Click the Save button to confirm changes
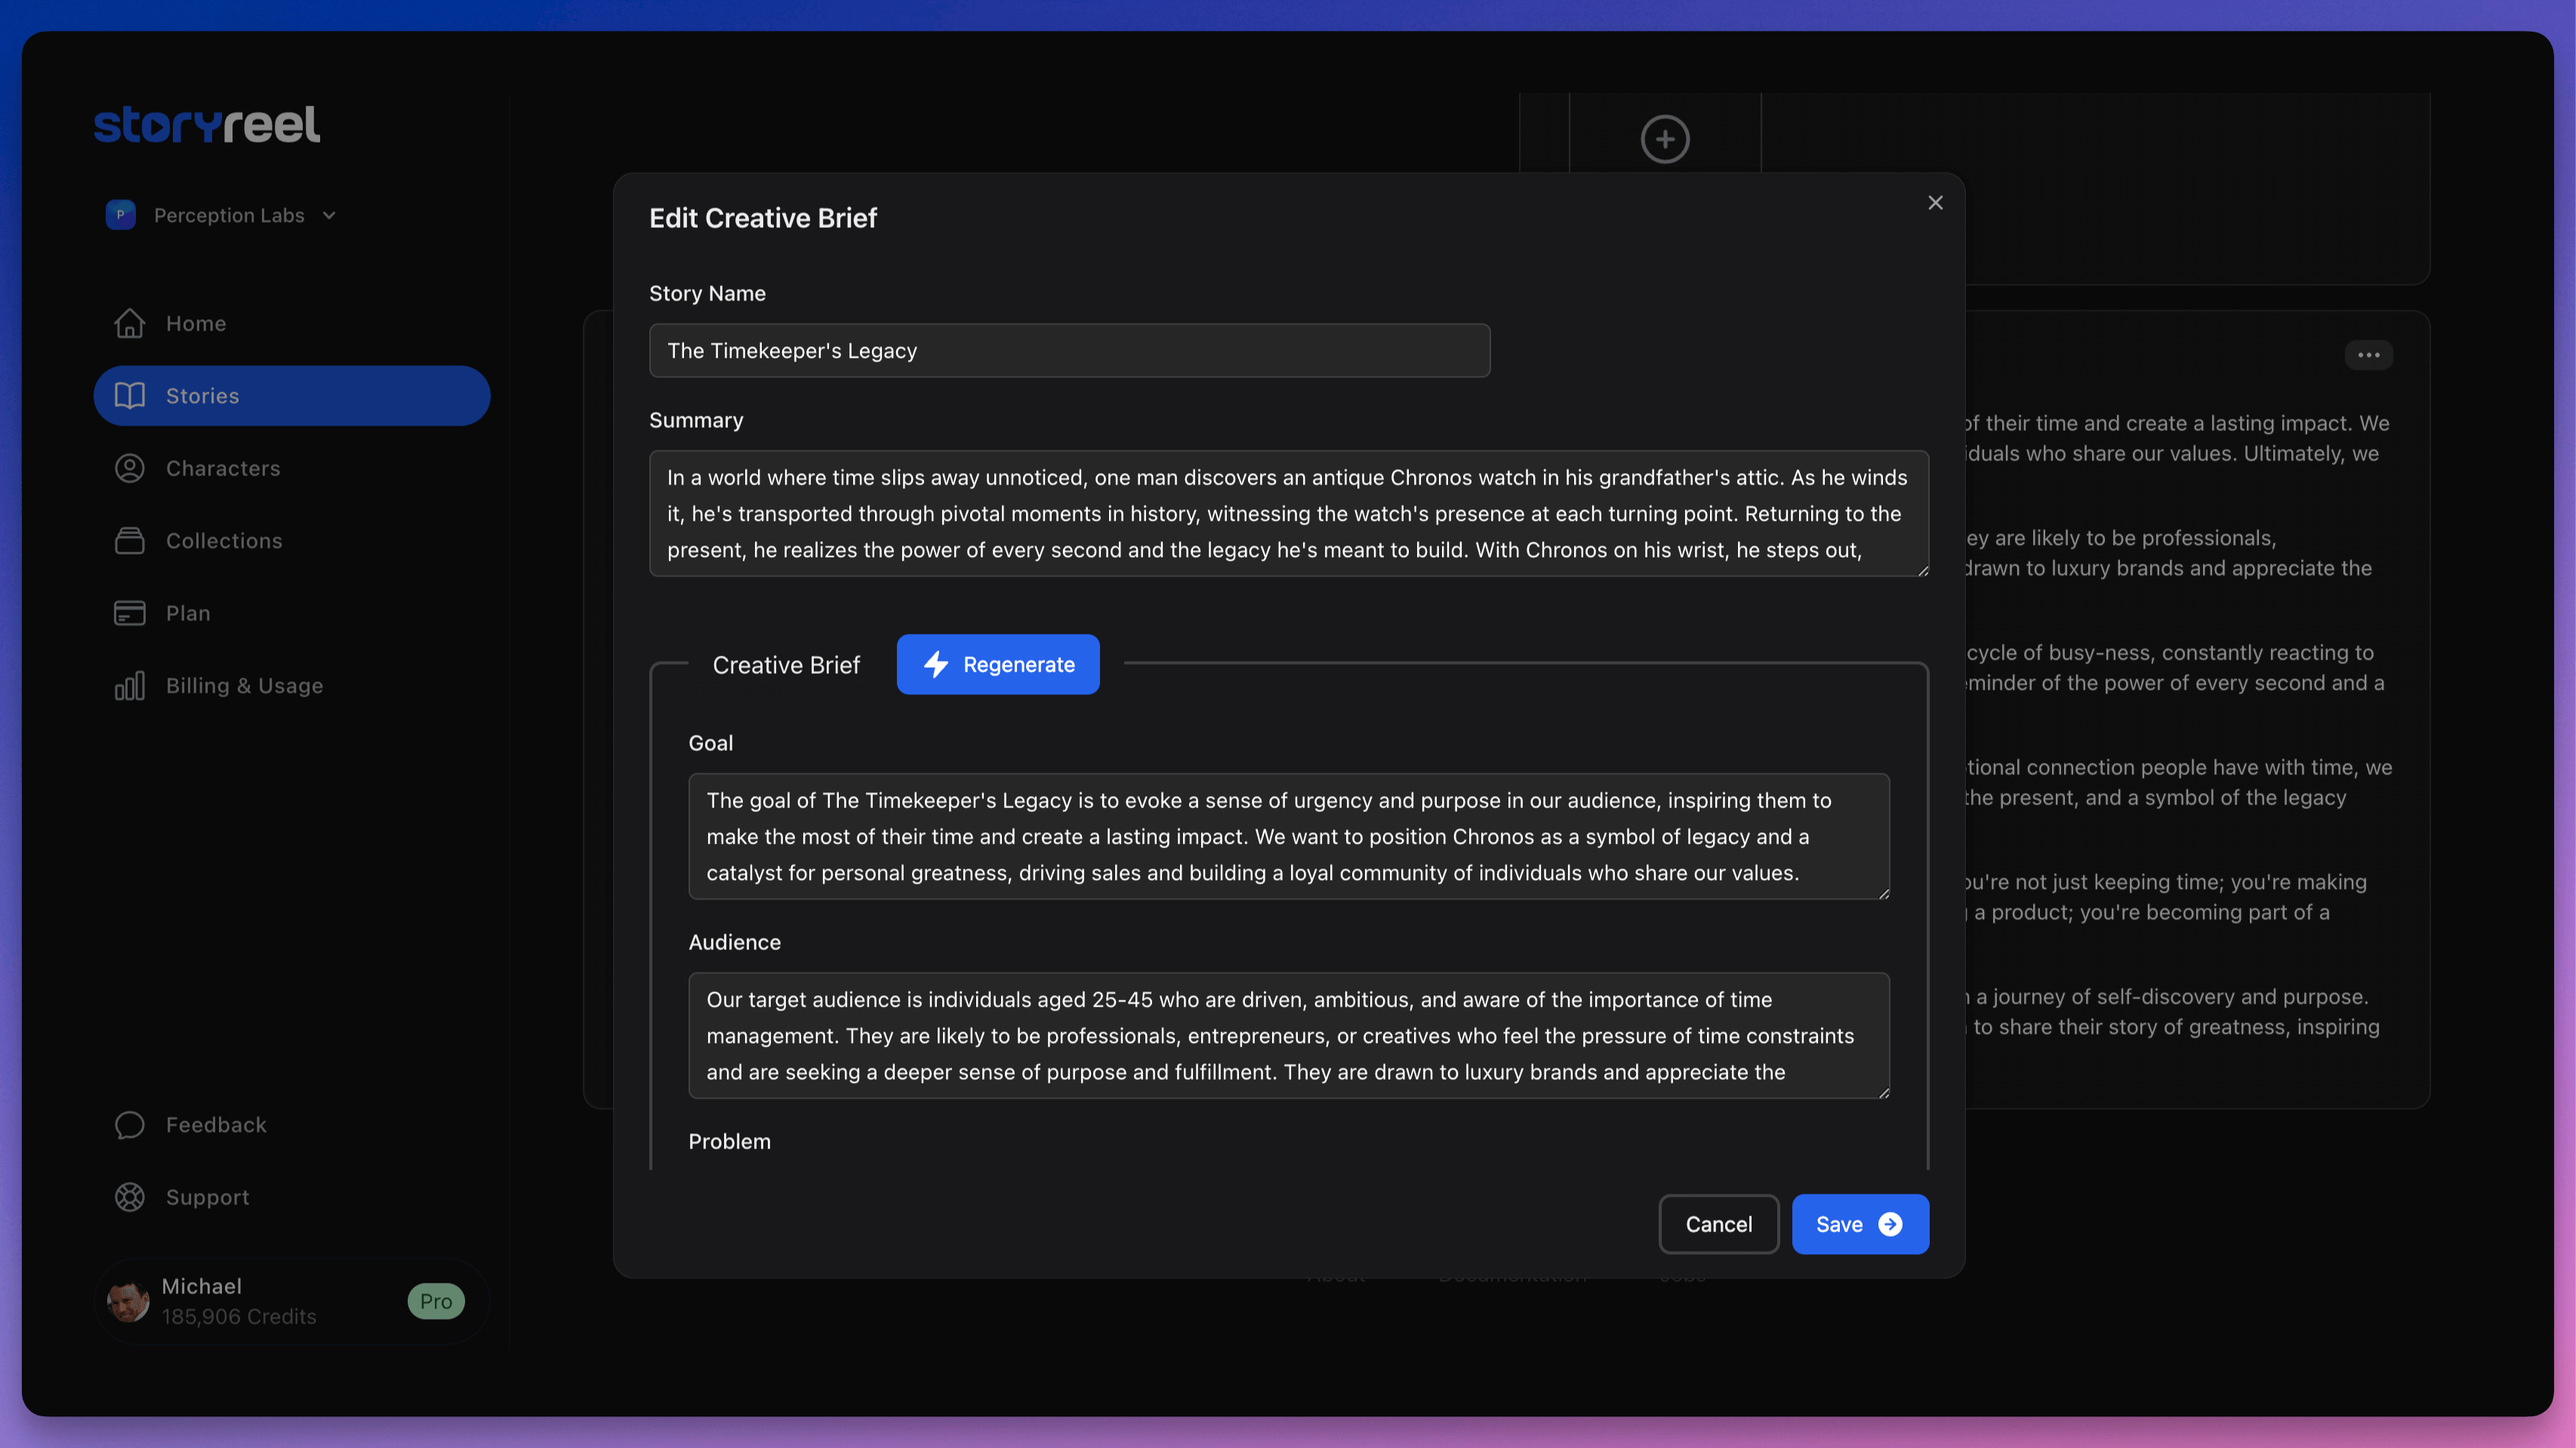This screenshot has width=2576, height=1448. click(x=1860, y=1223)
